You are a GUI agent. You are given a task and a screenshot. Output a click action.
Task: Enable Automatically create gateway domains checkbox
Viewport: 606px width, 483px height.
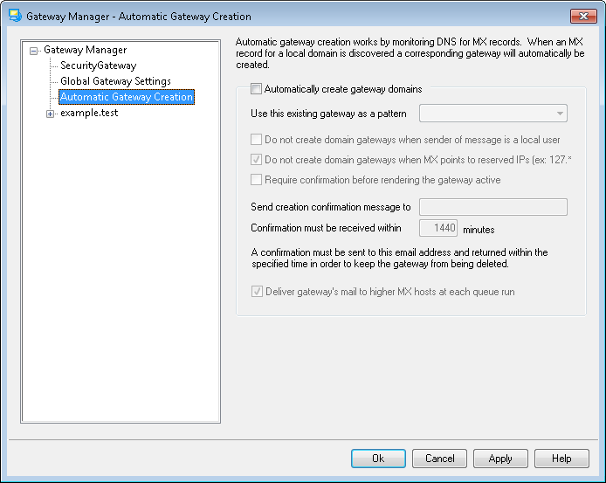(x=256, y=89)
